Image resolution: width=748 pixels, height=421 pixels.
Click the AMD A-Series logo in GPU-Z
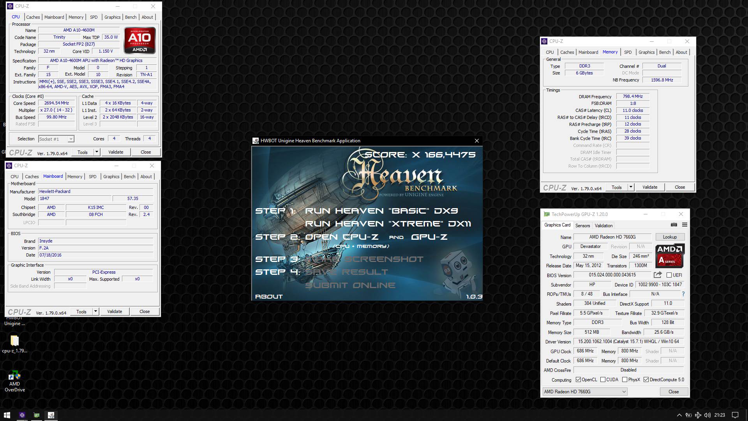point(670,256)
